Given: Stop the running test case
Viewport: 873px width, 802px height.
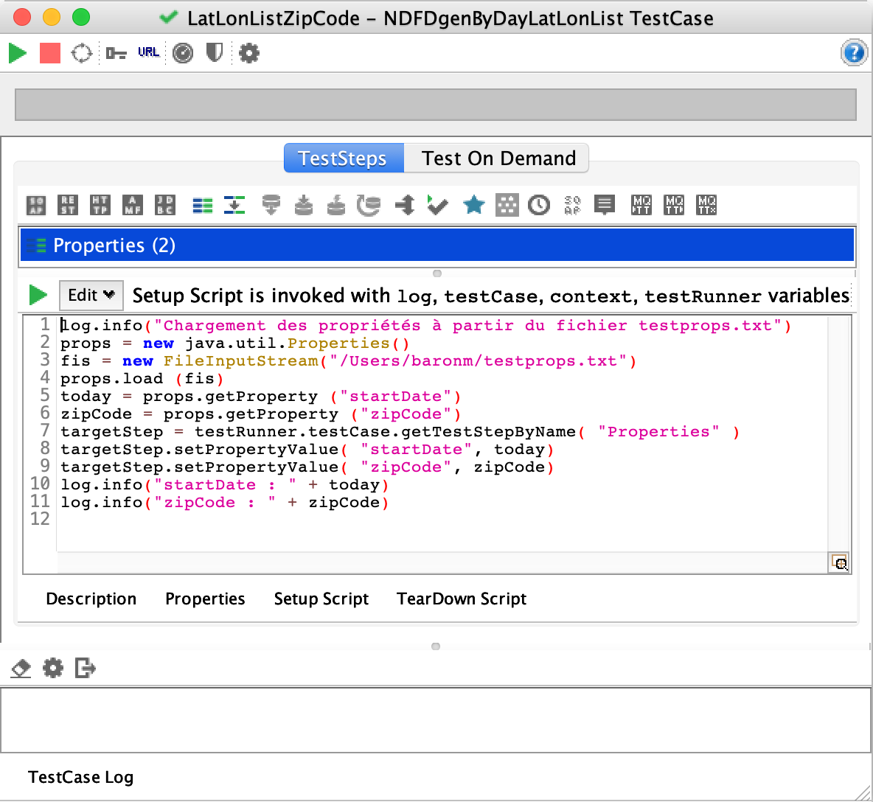Looking at the screenshot, I should (x=49, y=53).
